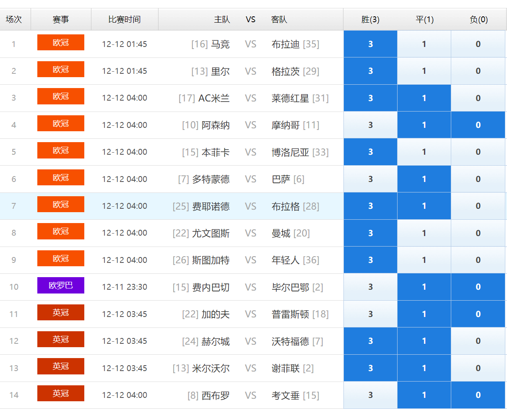This screenshot has width=507, height=413.
Task: Click the 客队 column header
Action: [279, 19]
